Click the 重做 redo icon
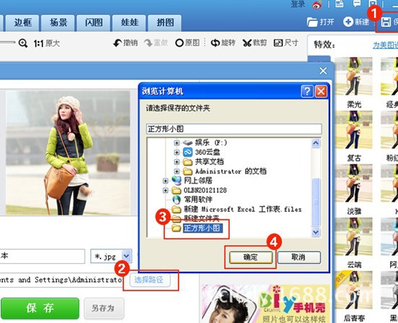This screenshot has width=398, height=323. (148, 43)
